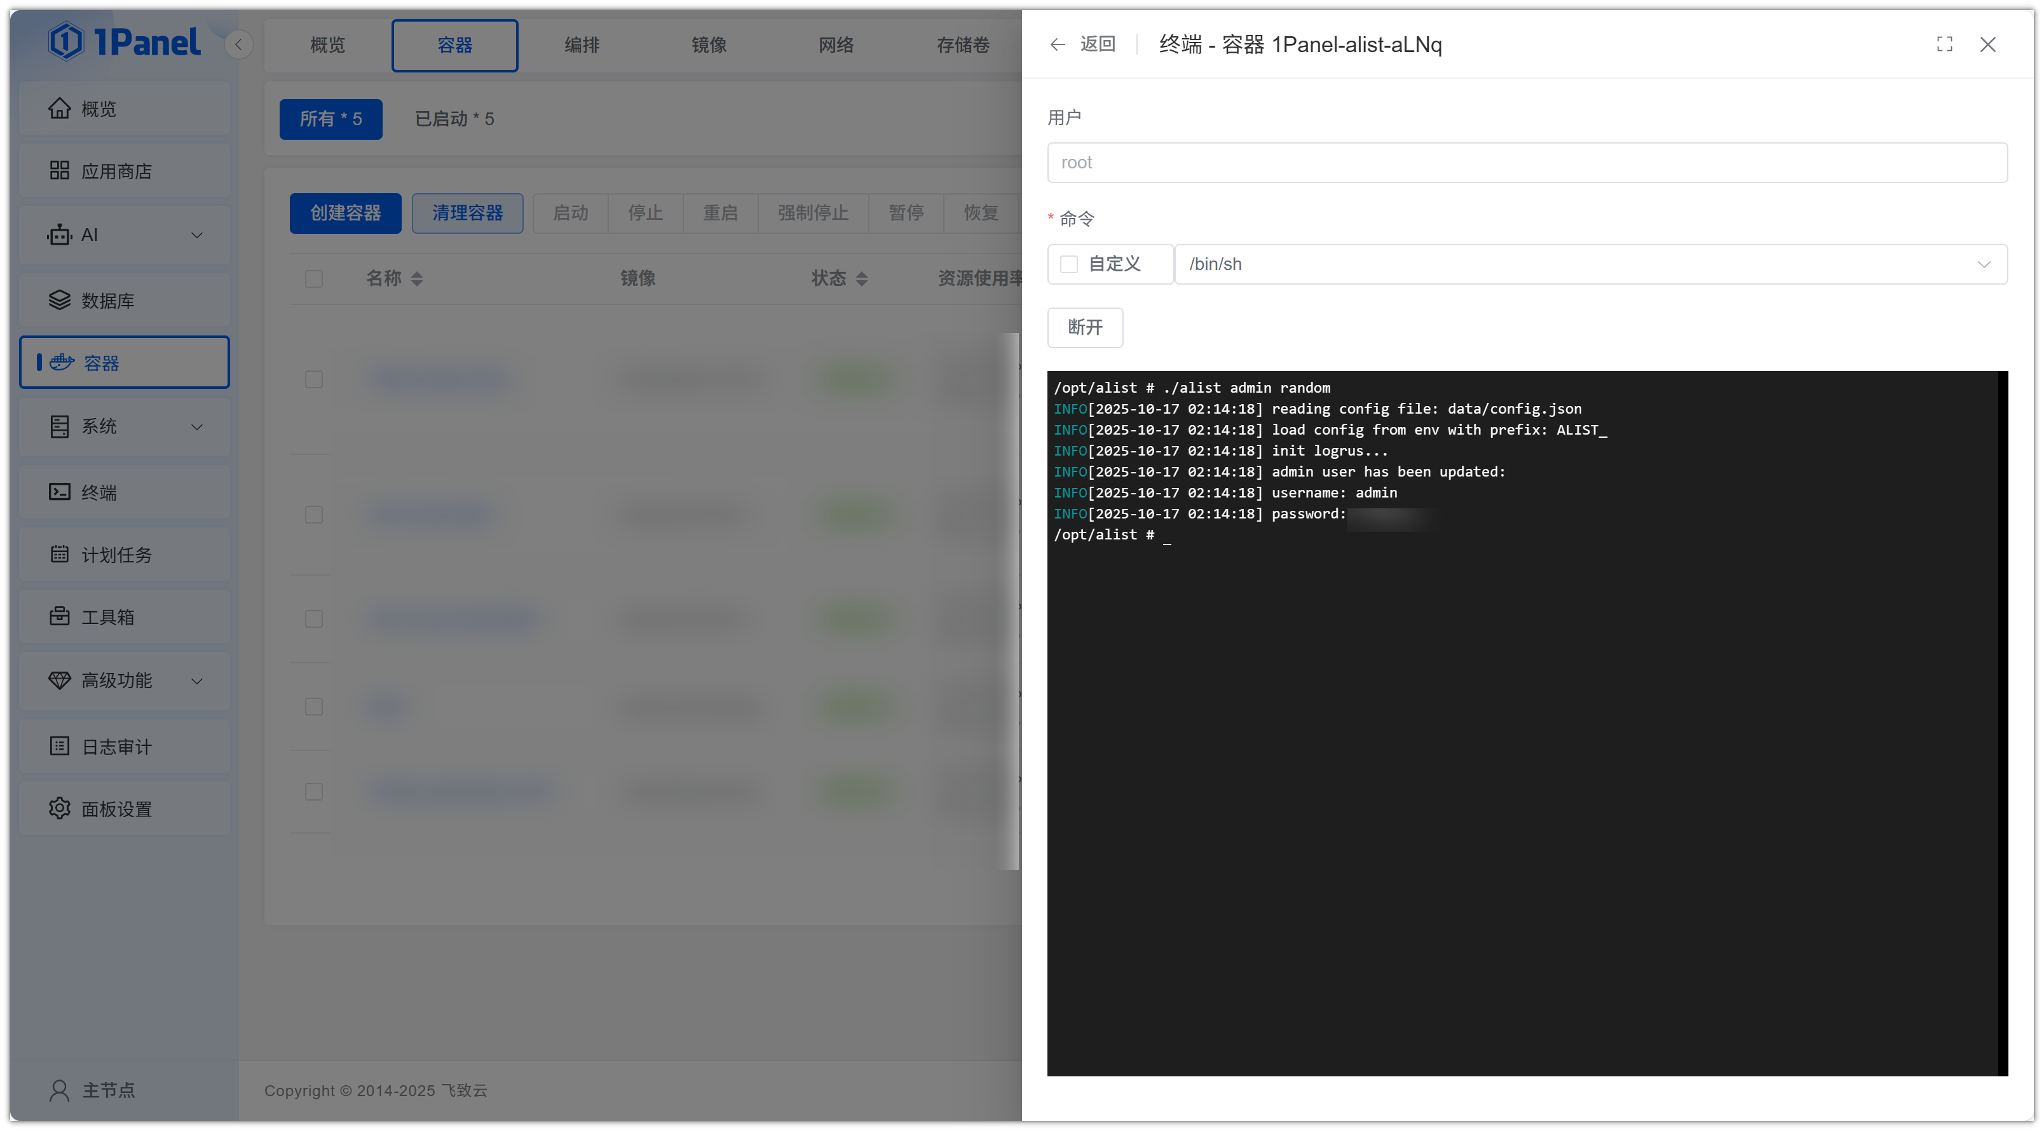Switch to the 编排 compose tab

pos(582,45)
